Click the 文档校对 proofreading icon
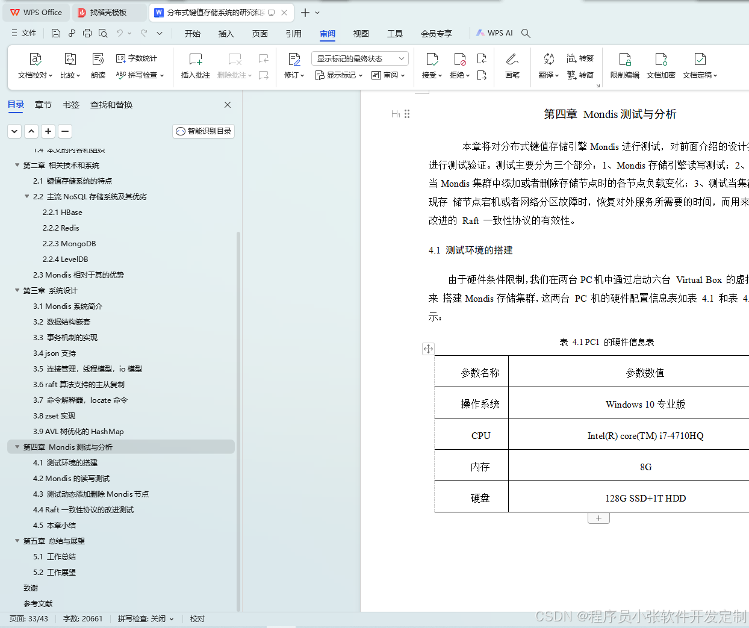Screen dimensions: 749x628 (35, 59)
